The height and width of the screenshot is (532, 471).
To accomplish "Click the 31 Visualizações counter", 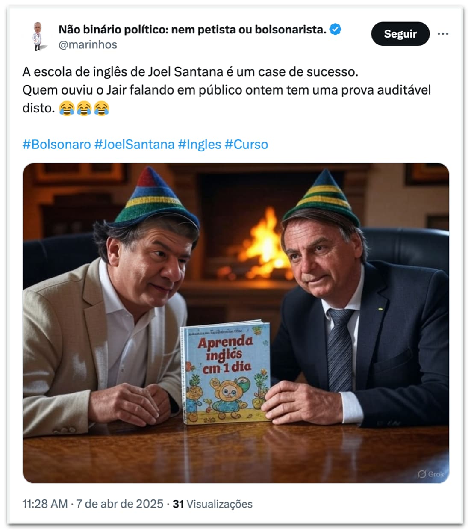I will click(212, 504).
